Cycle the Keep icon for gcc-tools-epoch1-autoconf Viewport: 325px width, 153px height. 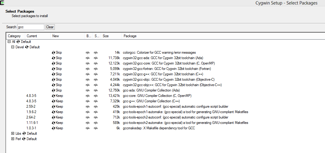pyautogui.click(x=54, y=106)
